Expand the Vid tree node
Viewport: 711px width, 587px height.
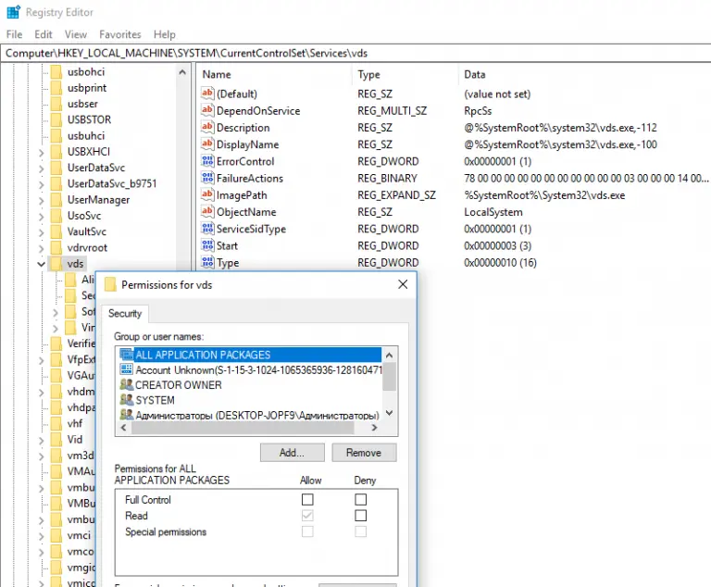(x=41, y=440)
